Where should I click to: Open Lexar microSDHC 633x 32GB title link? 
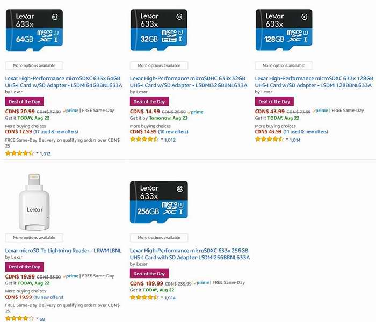[x=189, y=82]
